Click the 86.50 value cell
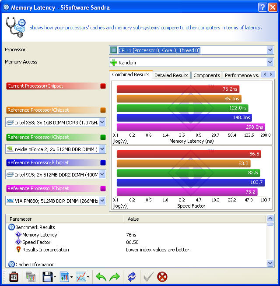Screen dimensions: 280x286 tap(132, 242)
